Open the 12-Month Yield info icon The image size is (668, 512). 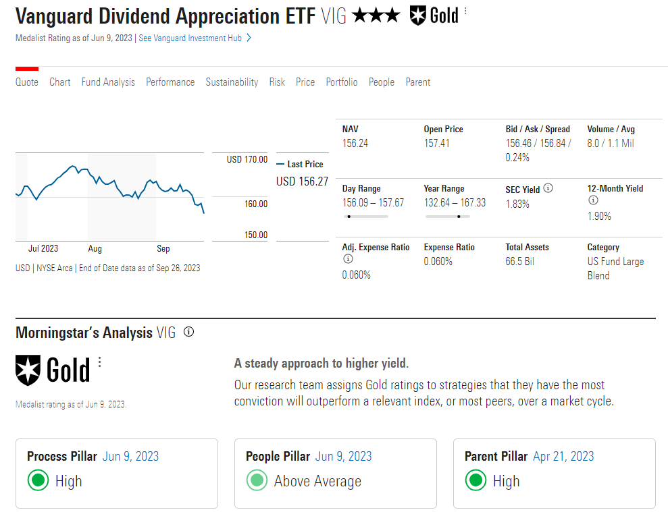(x=593, y=200)
